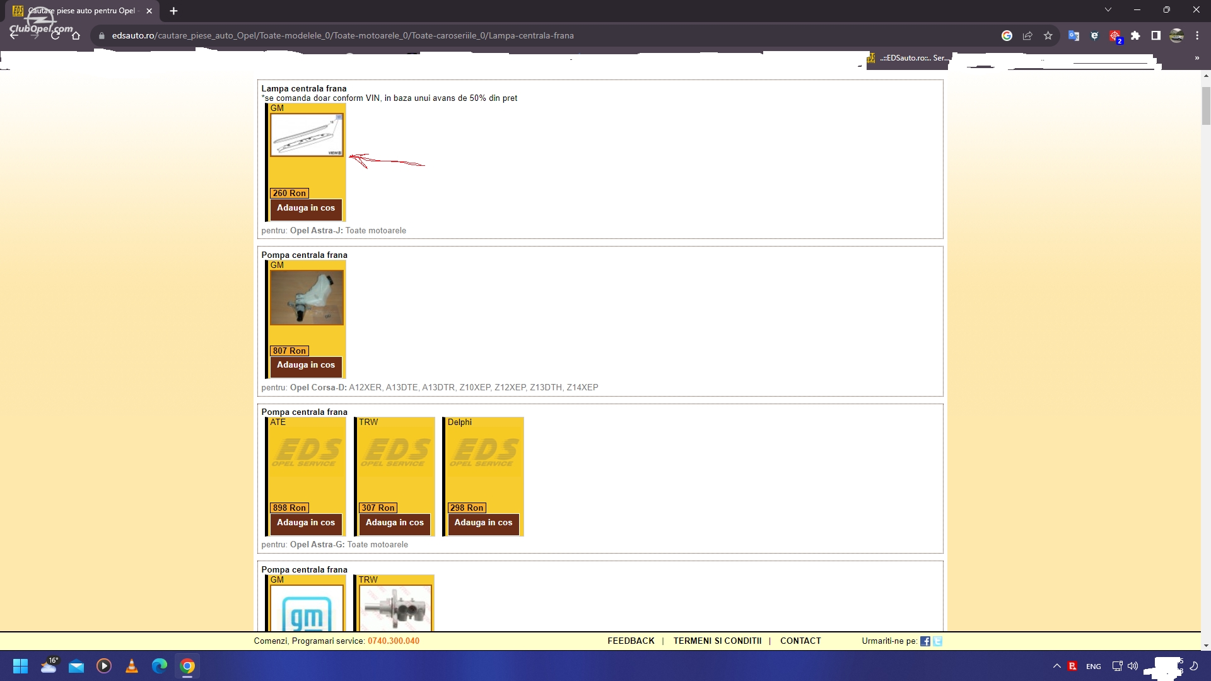The image size is (1211, 681).
Task: Open the Extensions puzzle piece menu
Action: (x=1135, y=36)
